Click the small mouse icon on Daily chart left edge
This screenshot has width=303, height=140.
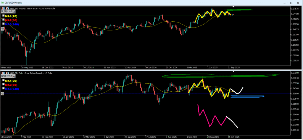pos(2,94)
